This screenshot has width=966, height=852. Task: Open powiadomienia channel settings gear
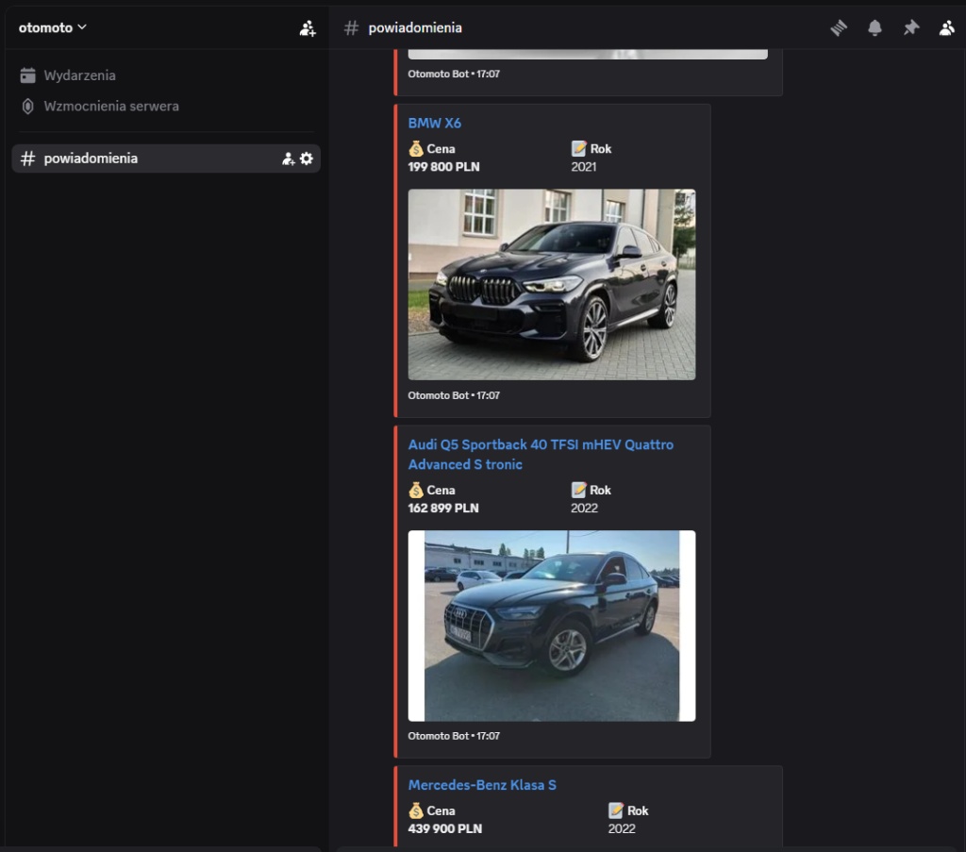coord(307,159)
